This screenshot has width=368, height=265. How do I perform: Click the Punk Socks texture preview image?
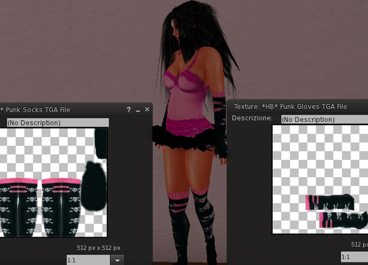coord(53,182)
